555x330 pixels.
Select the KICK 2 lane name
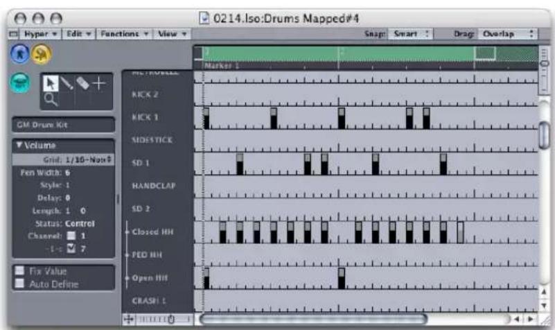coord(145,94)
